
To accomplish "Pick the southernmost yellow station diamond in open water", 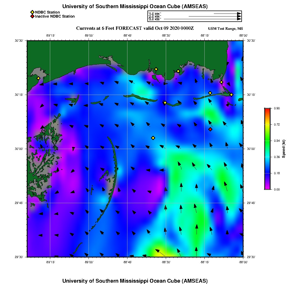I will [x=153, y=138].
